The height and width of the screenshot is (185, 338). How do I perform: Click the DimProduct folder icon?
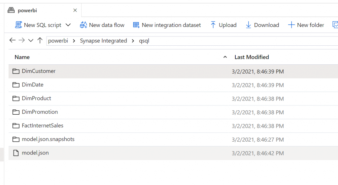[16, 99]
